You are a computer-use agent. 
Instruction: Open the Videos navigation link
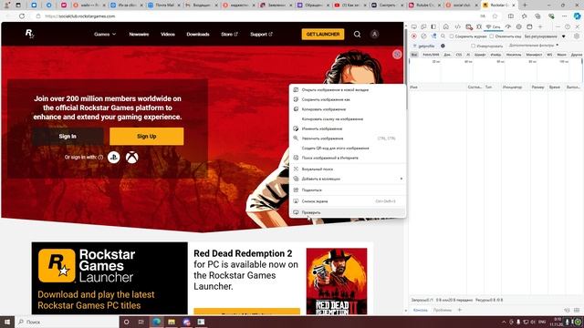pyautogui.click(x=168, y=35)
